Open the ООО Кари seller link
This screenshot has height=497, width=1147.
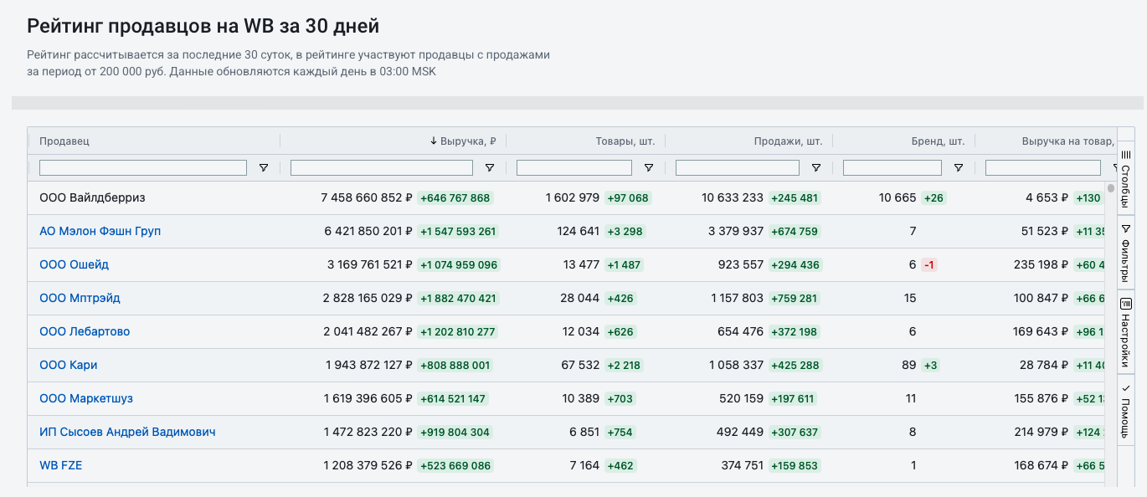coord(68,365)
